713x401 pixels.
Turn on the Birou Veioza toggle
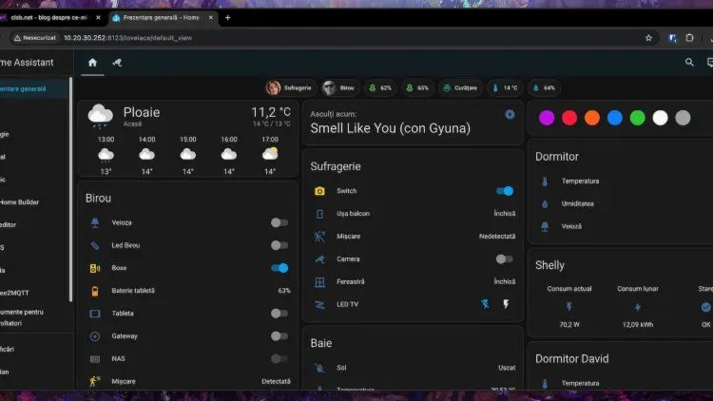[279, 222]
